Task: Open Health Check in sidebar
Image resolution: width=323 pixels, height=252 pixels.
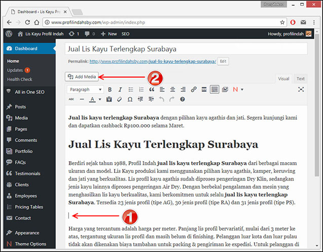Action: point(20,79)
